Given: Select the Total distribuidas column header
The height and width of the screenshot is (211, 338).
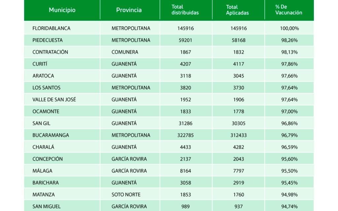Looking at the screenshot, I should 185,10.
